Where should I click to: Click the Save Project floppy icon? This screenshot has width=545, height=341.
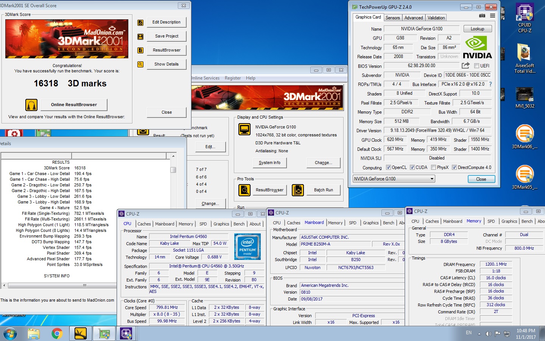(140, 36)
